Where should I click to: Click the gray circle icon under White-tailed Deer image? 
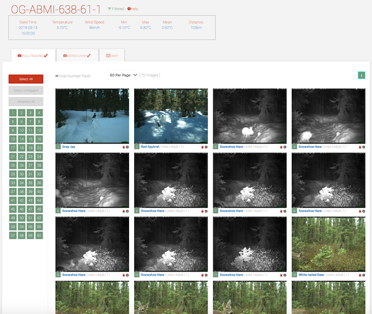coord(364,275)
